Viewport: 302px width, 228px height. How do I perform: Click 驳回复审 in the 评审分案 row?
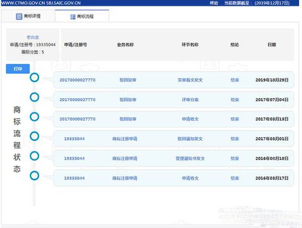tap(128, 100)
